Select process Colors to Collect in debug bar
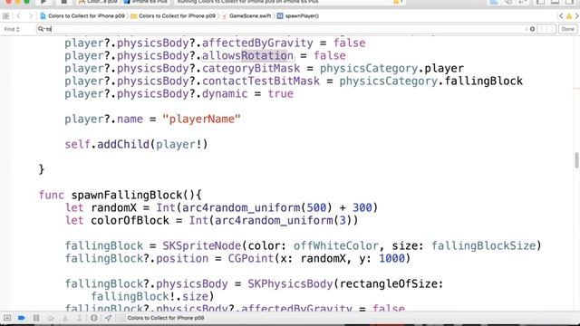Viewport: 580px width, 326px height. click(161, 318)
